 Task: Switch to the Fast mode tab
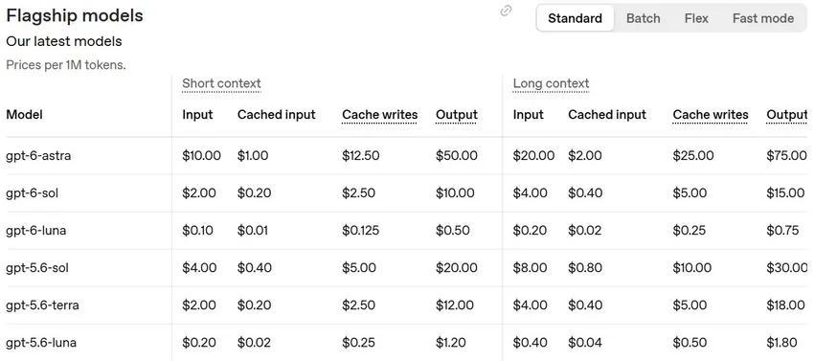tap(763, 19)
